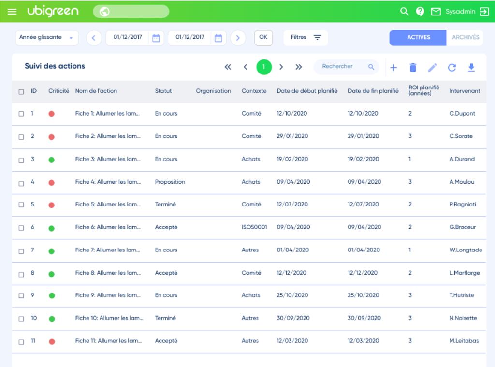Click the Intervenant column header
495x367 pixels.
click(x=465, y=91)
